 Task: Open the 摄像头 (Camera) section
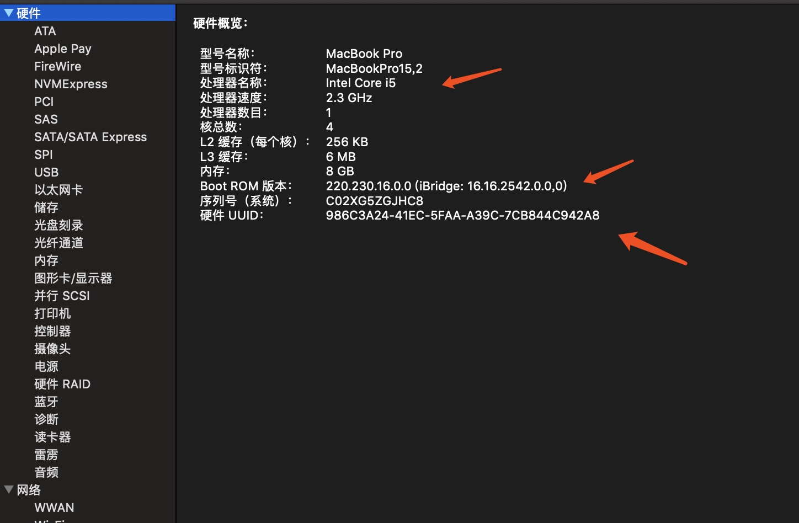[x=52, y=349]
